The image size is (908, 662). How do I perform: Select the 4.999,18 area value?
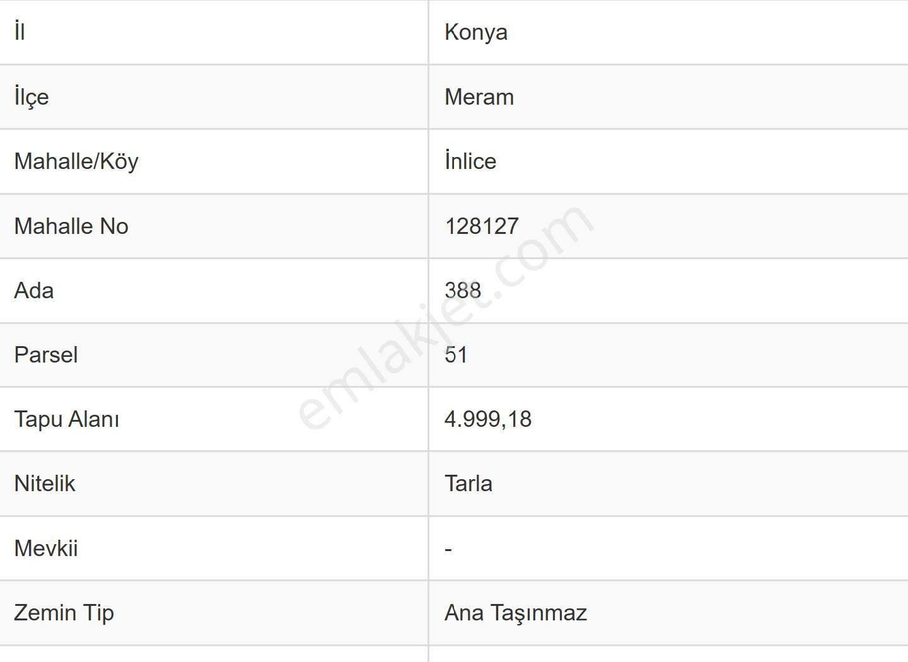pos(488,419)
